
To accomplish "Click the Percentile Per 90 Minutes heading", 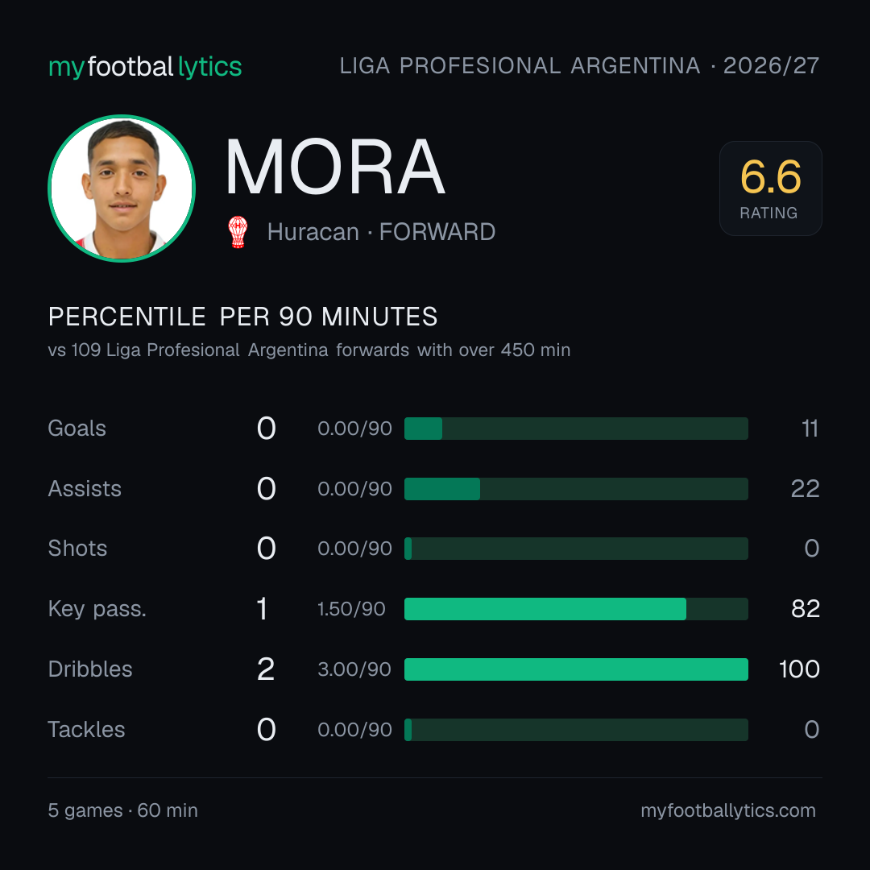I will click(x=243, y=317).
